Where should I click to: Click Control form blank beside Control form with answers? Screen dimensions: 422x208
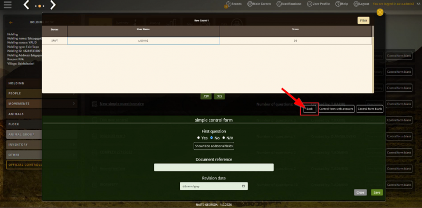pos(370,109)
